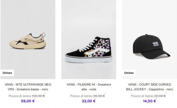177x108 pixels.
Task: Click the 14,50 € sale price
Action: click(x=149, y=101)
